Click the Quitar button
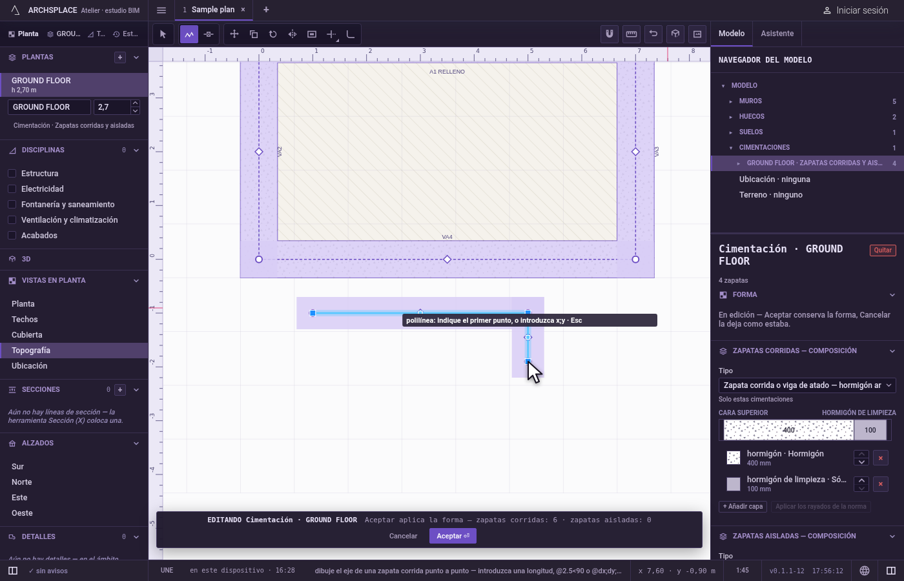Image resolution: width=904 pixels, height=581 pixels. 883,250
